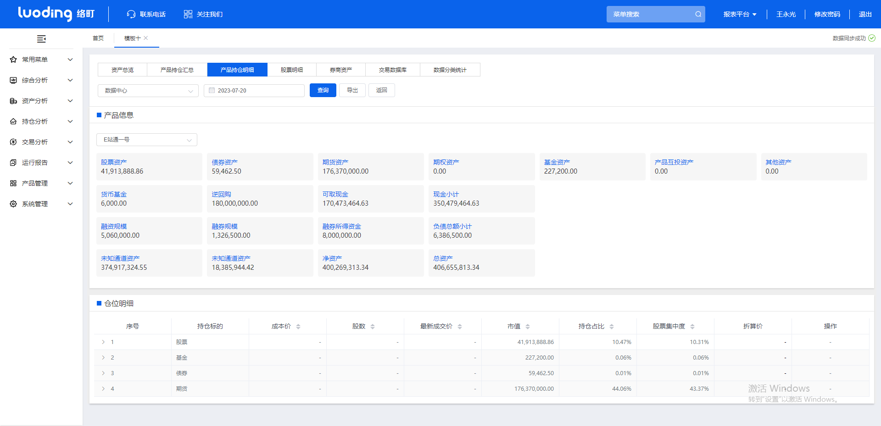Sort by 持仓占比 column
This screenshot has width=881, height=426.
[612, 327]
